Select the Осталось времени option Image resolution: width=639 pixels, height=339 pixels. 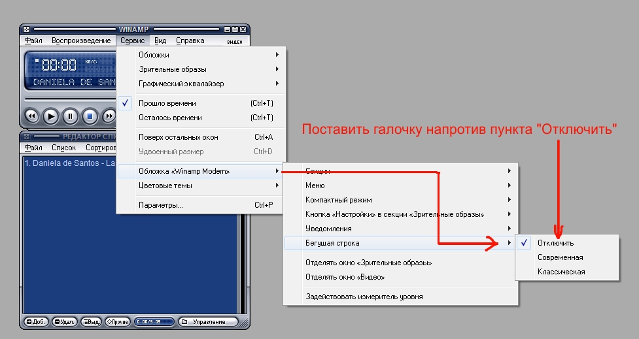pyautogui.click(x=201, y=118)
